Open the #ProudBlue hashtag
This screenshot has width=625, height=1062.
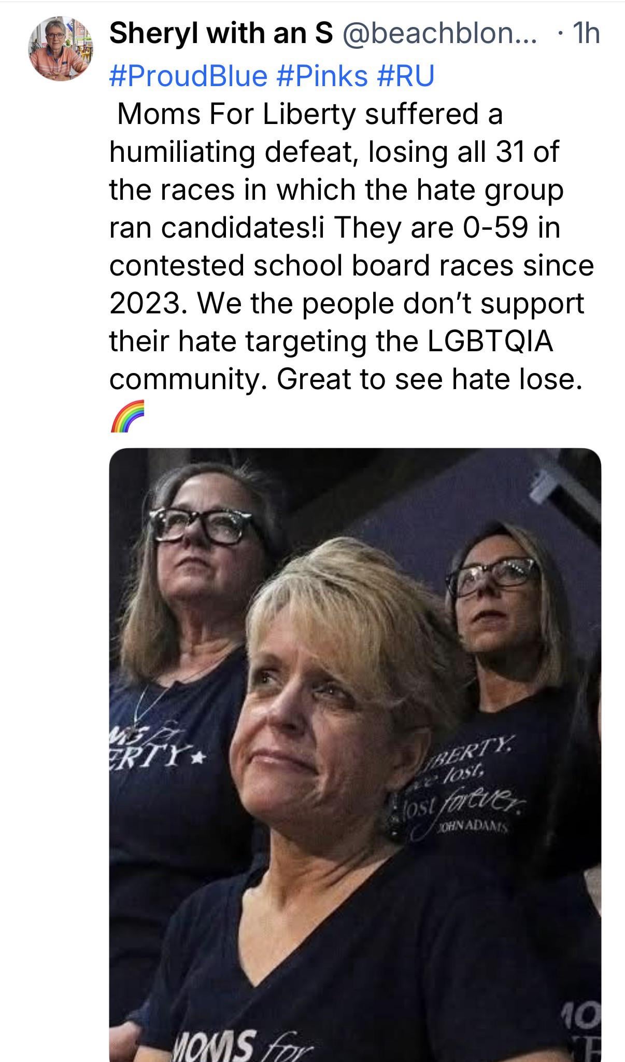[x=189, y=75]
